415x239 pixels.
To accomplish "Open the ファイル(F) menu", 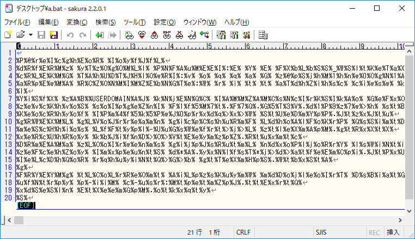I will 17,22.
